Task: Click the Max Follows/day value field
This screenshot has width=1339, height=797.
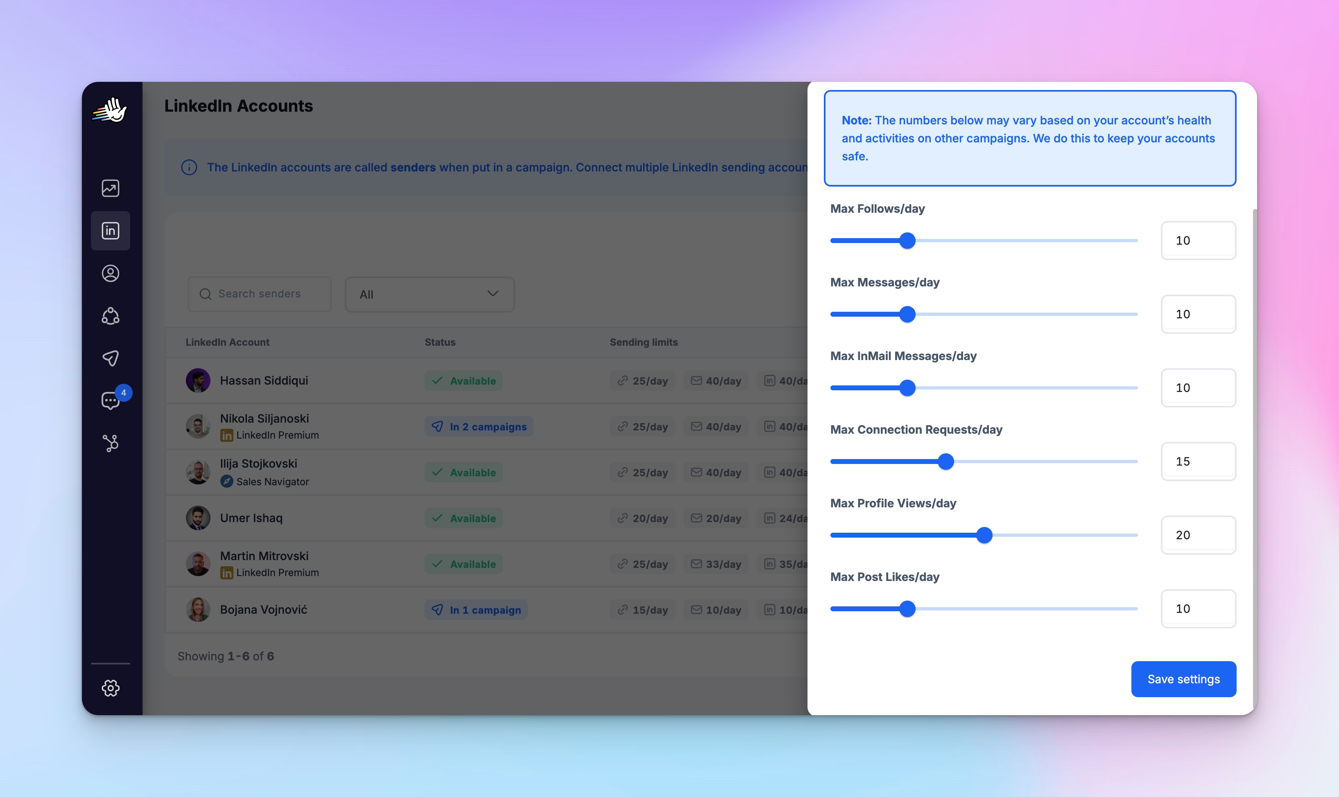Action: 1198,241
